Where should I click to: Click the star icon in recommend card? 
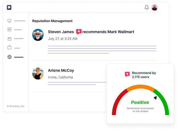coord(127,74)
